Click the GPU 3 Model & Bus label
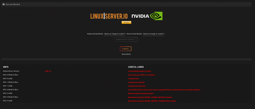 tap(10, 97)
